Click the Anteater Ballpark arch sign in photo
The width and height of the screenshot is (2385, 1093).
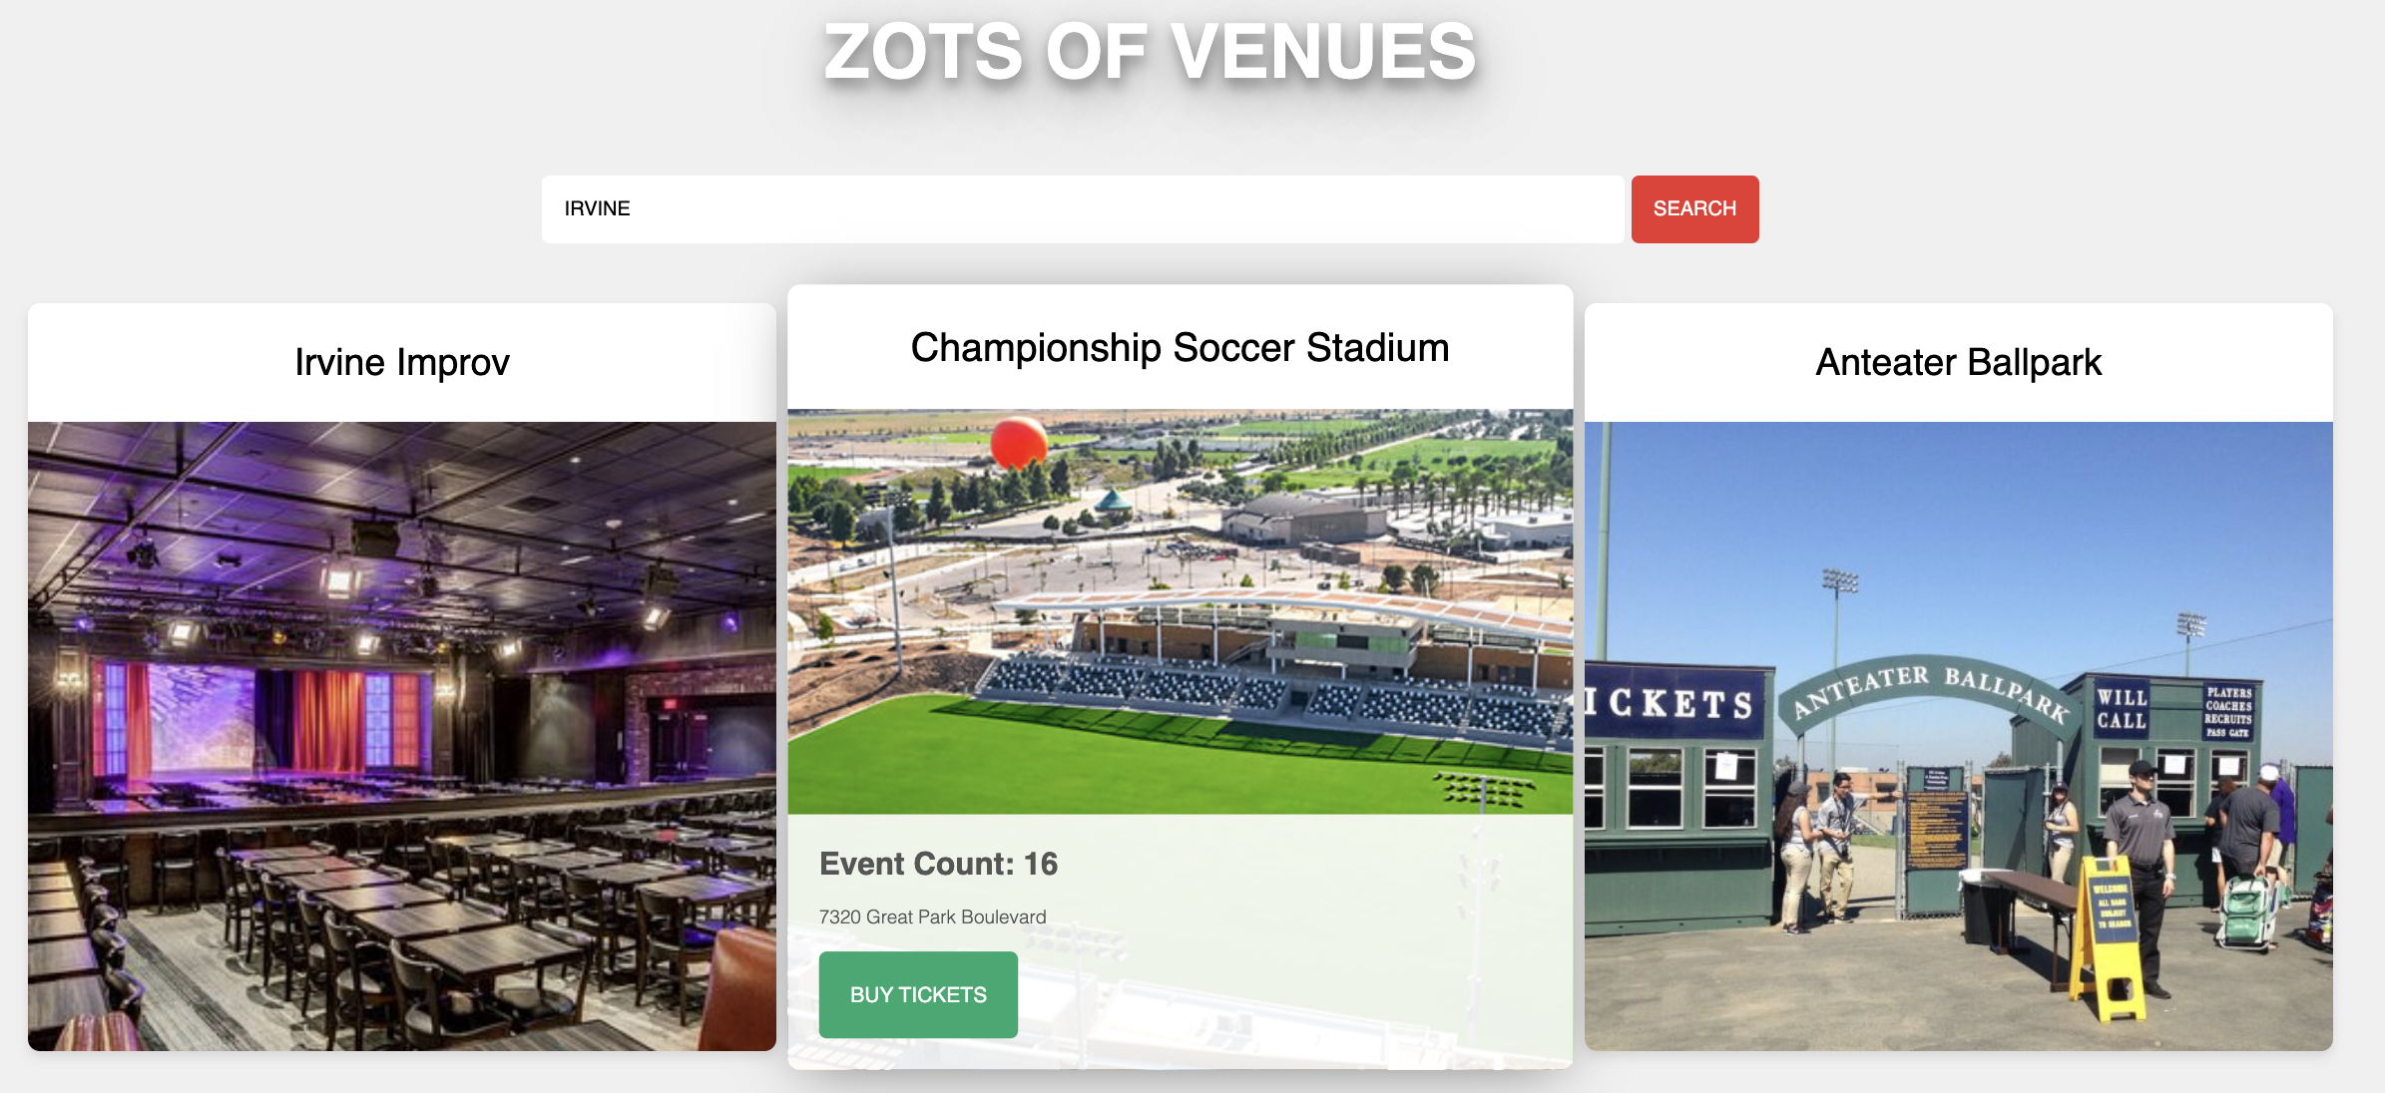(1928, 692)
